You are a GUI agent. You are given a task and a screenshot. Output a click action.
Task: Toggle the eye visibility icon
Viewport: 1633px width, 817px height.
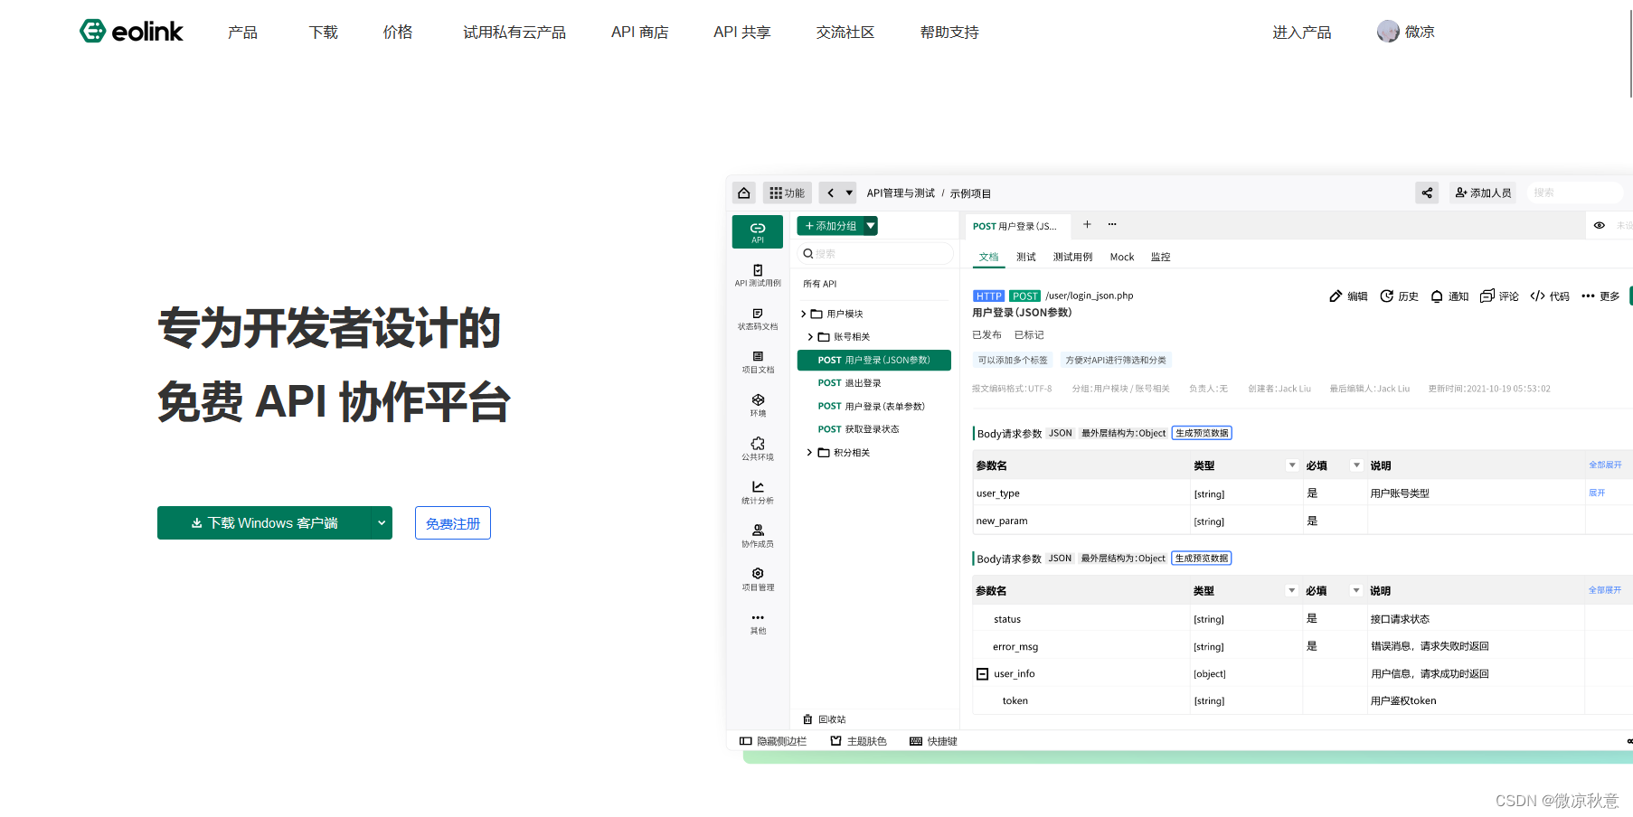pos(1599,225)
